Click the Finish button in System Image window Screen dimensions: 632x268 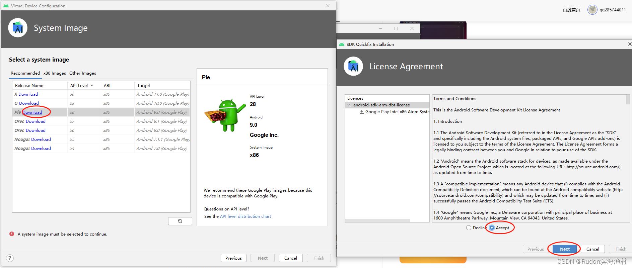[319, 258]
